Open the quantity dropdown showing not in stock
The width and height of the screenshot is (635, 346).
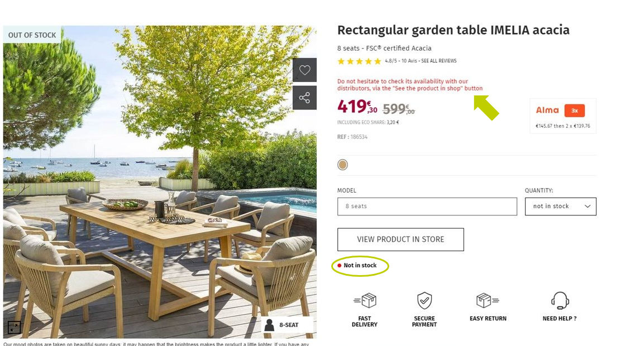click(561, 206)
